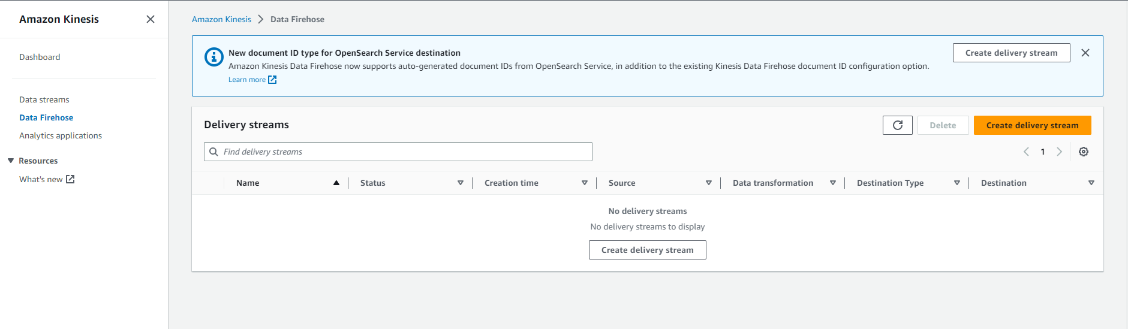Open Analytics applications in the sidebar
1128x329 pixels.
[61, 135]
